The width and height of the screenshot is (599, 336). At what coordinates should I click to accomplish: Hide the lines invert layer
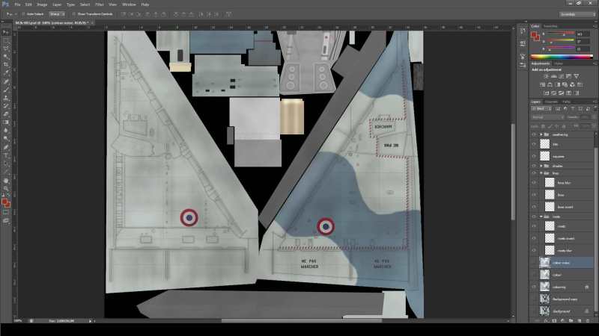click(534, 207)
